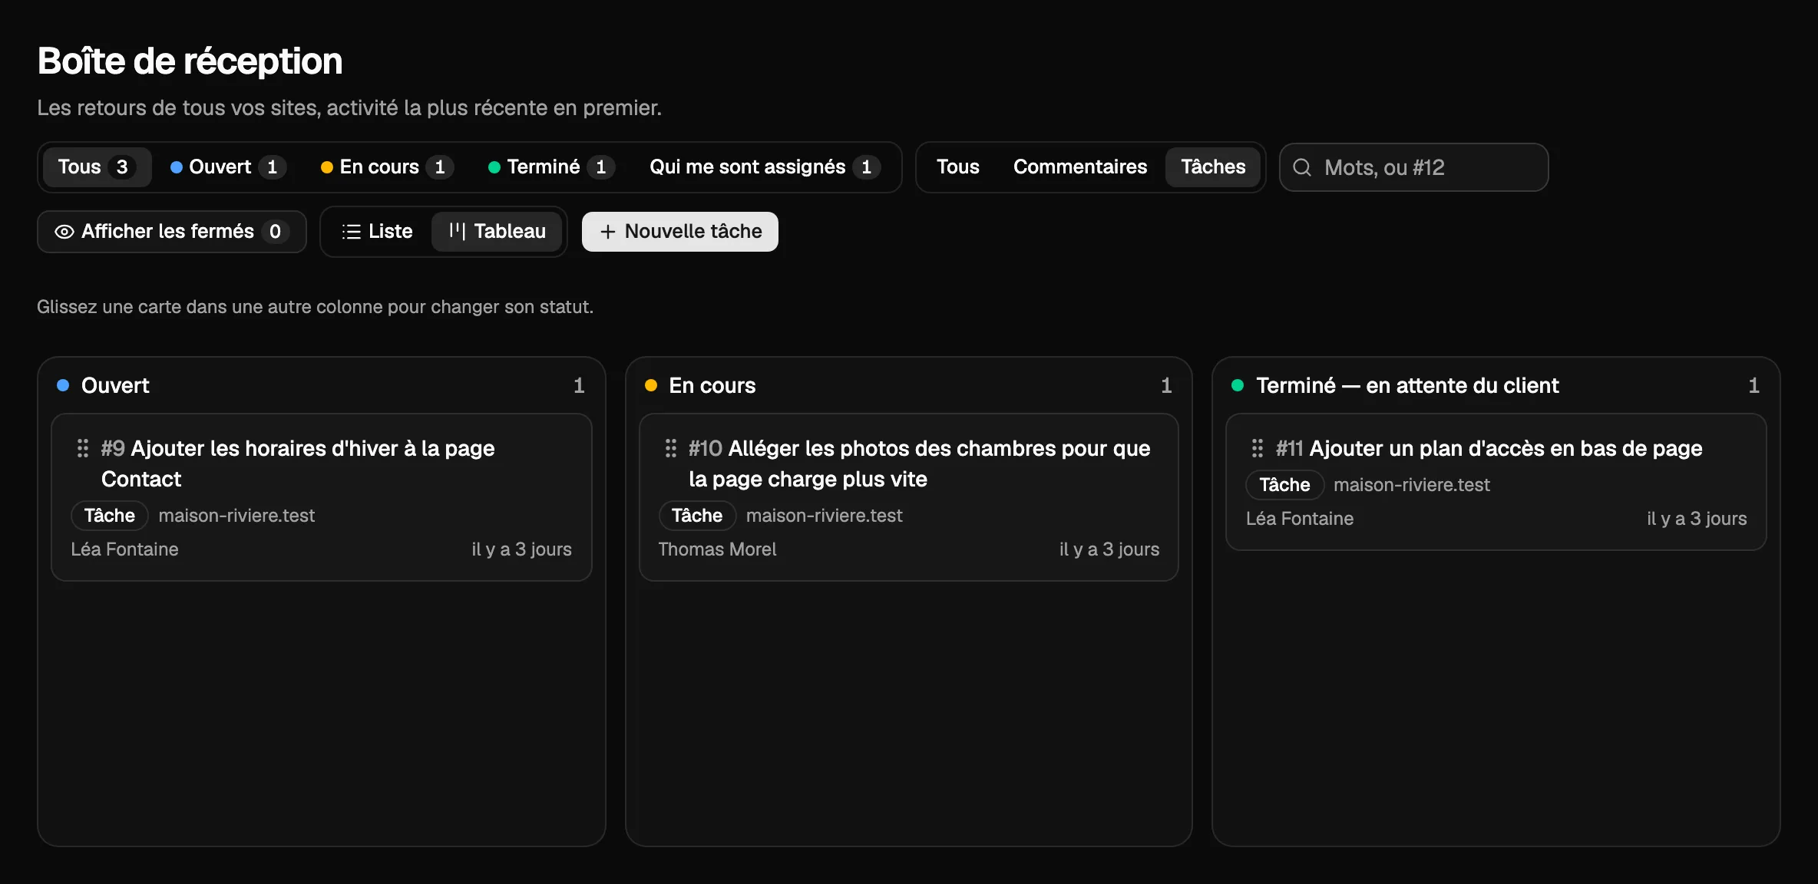Image resolution: width=1818 pixels, height=884 pixels.
Task: Filter by the 'En cours' status
Action: coord(387,167)
